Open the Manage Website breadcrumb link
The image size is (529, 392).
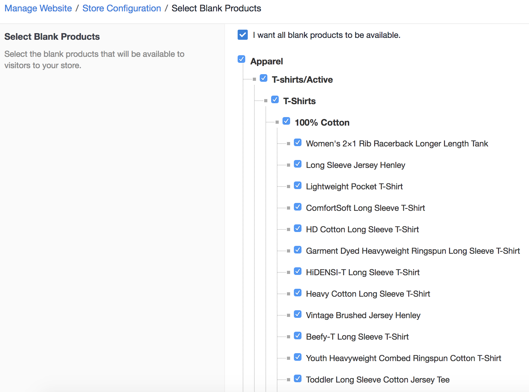point(38,8)
